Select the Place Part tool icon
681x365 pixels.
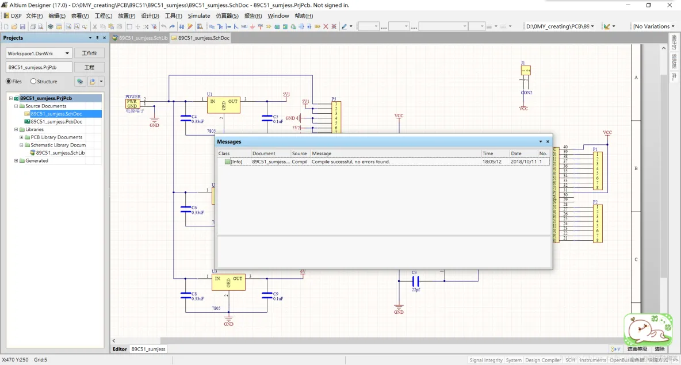[269, 26]
